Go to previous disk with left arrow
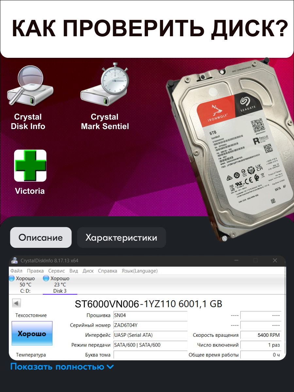Viewport: 294px width, 392px height. [17, 303]
